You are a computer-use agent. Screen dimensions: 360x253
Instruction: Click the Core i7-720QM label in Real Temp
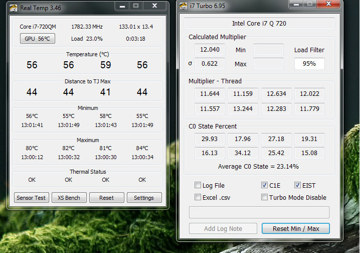38,27
